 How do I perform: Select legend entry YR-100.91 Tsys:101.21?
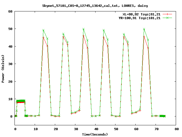point(140,18)
